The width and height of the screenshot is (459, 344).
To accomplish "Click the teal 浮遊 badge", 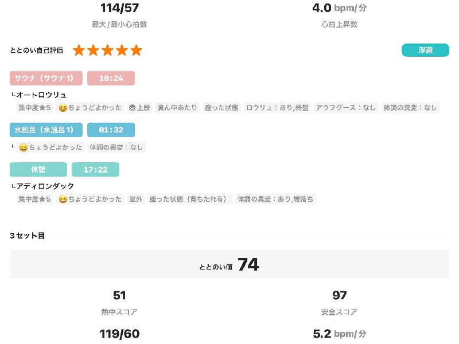I will click(x=425, y=50).
